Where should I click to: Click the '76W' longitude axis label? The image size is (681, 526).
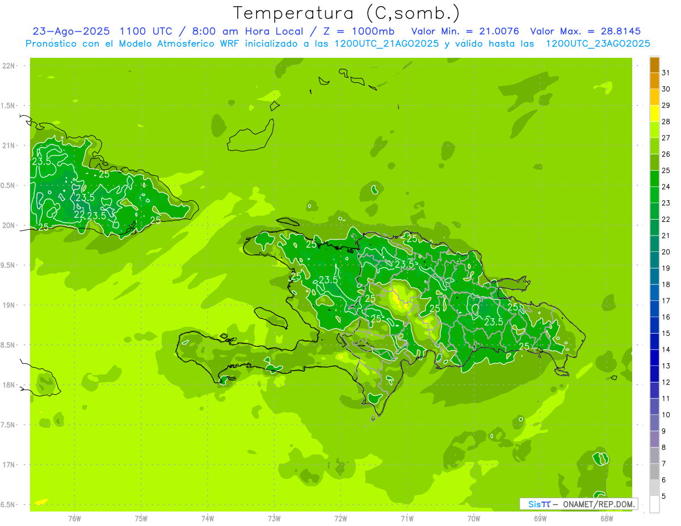[x=74, y=519]
